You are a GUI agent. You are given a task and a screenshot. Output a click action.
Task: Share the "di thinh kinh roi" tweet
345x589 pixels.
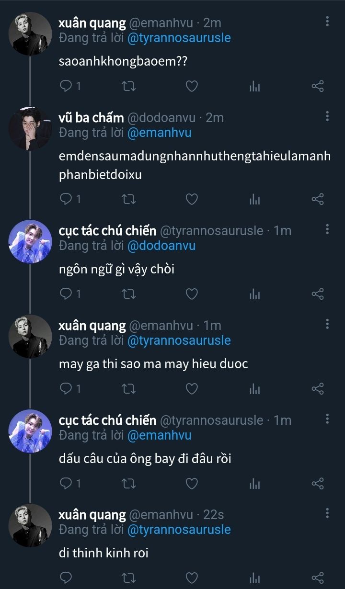318,578
